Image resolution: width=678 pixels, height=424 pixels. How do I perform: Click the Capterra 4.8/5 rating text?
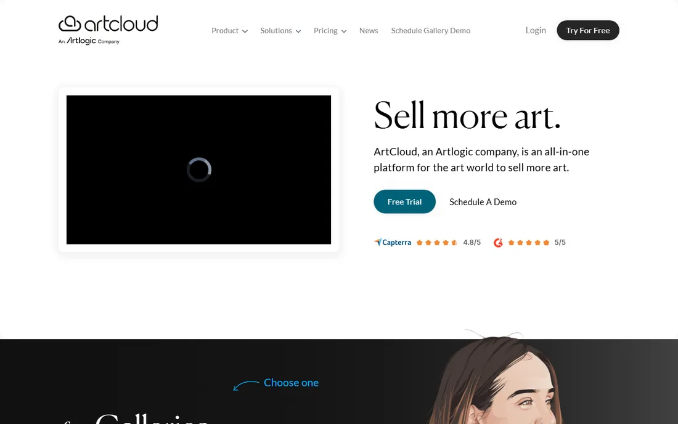pyautogui.click(x=472, y=242)
